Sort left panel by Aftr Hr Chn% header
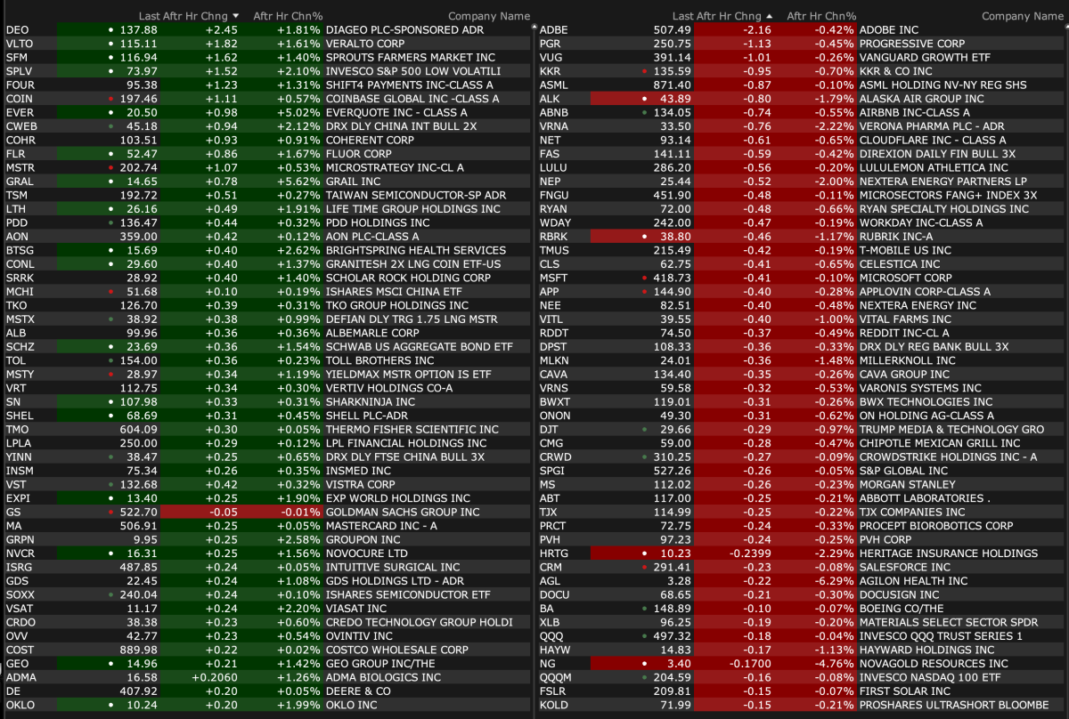Screen dimensions: 1069x719 click(288, 16)
